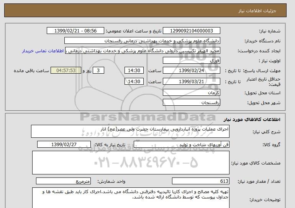Click the quantity field showing 613
The height and width of the screenshot is (208, 295).
[200, 181]
